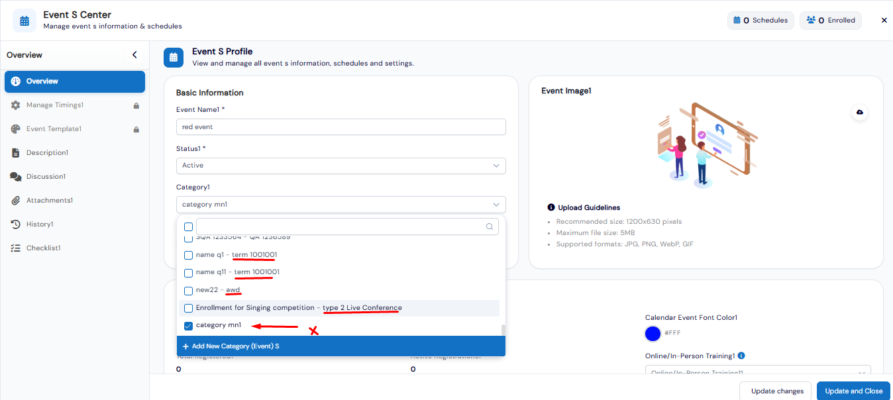Click the calendar icon in Schedules badge

pyautogui.click(x=737, y=21)
